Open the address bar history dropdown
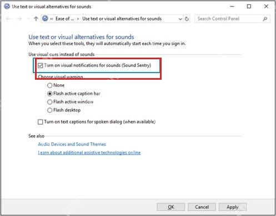 tap(180, 19)
